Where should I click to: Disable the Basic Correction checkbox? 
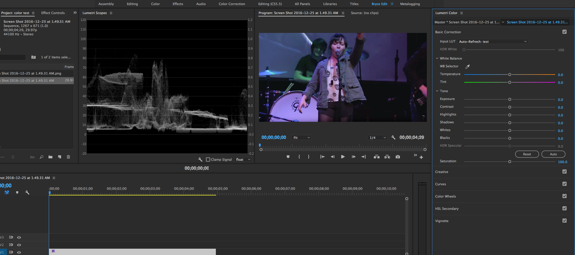coord(564,32)
